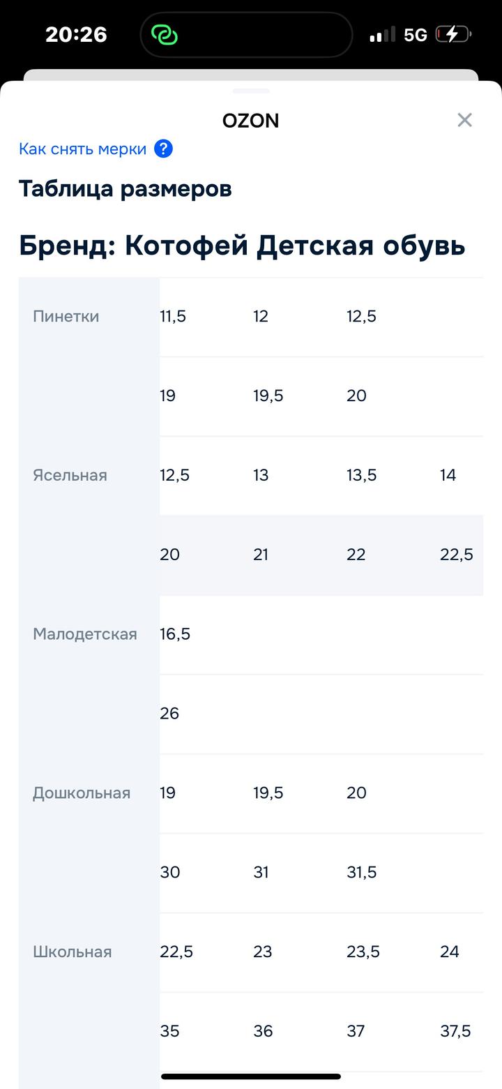
Task: Select the Дошкольная row label
Action: 82,793
